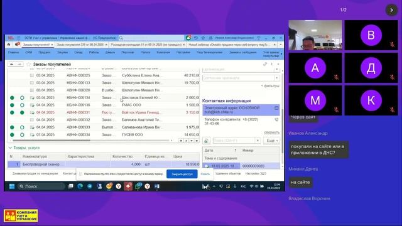Click muted microphone icon on participant Д

pos(392,77)
